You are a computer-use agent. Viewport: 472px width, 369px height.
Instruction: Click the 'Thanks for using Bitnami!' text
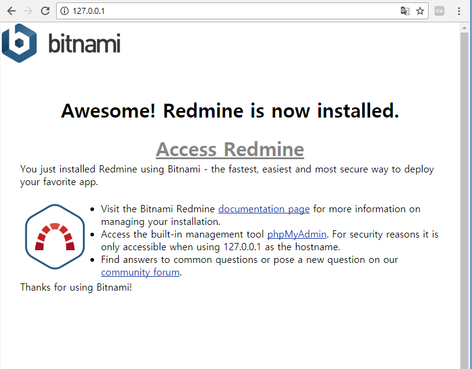[x=76, y=287]
